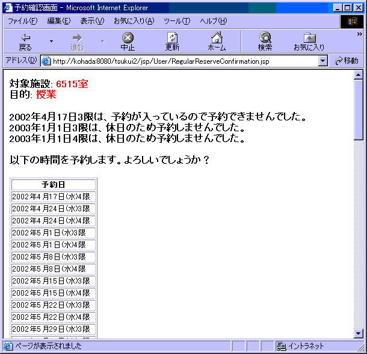Go to Home (ホーム) icon
Image resolution: width=367 pixels, height=354 pixels.
click(217, 42)
